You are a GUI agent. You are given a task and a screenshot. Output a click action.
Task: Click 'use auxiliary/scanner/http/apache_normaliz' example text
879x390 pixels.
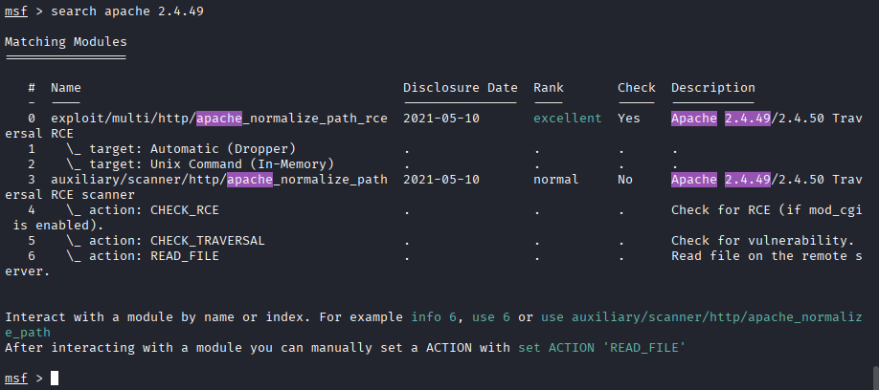tap(701, 317)
